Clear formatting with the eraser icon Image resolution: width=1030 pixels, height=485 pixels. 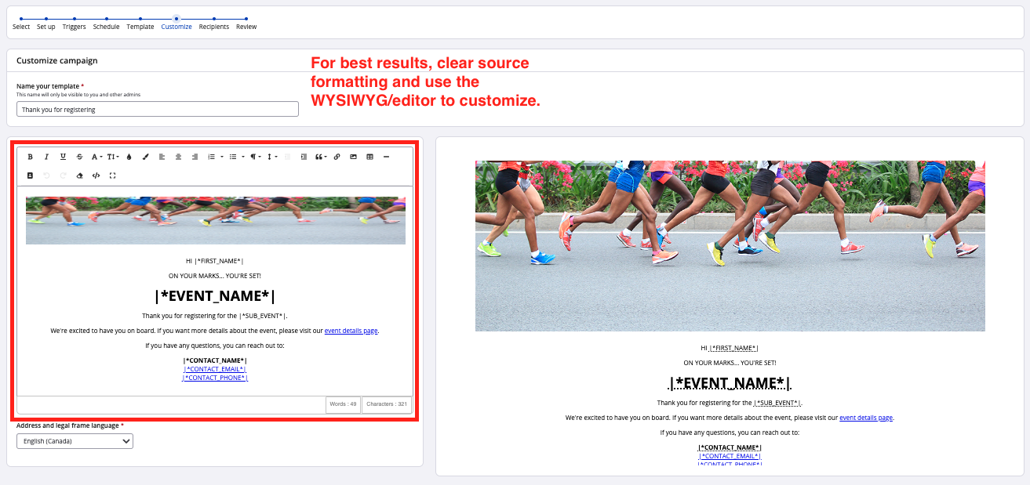point(79,176)
